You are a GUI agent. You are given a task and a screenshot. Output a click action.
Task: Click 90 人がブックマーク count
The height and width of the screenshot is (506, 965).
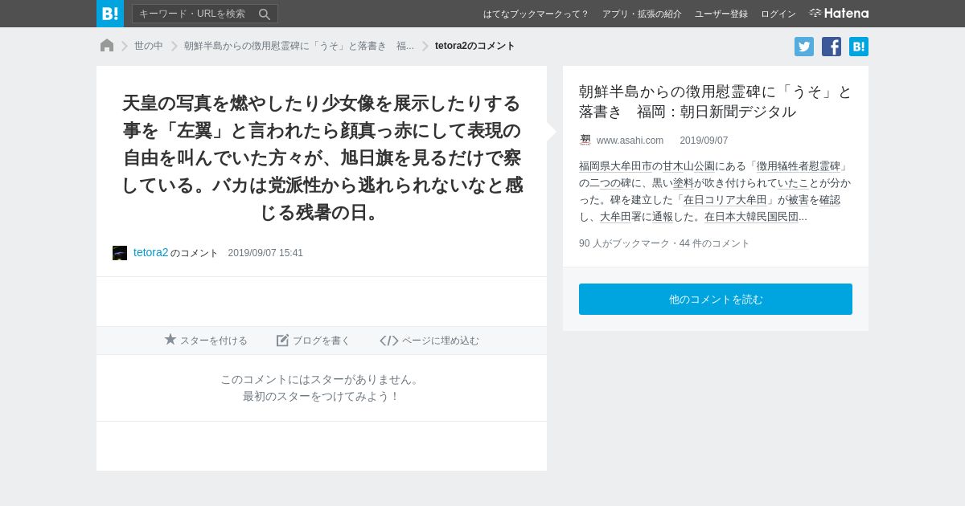click(624, 243)
